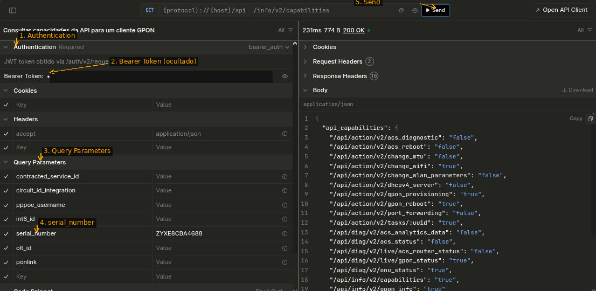Image resolution: width=596 pixels, height=291 pixels.
Task: Click the "/api/action/v2/change_wifi" response line
Action: (x=396, y=165)
